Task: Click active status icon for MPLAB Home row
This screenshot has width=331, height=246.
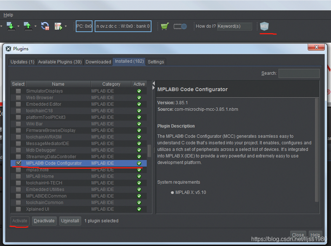Action: click(139, 176)
